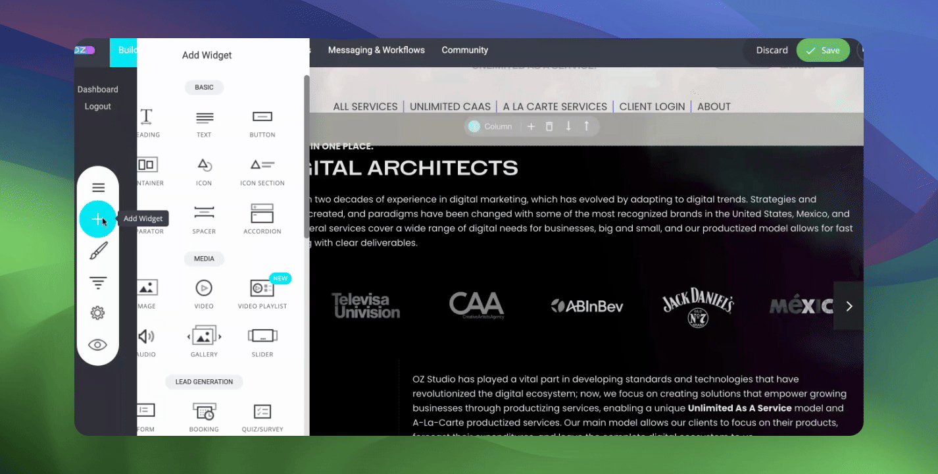Open the ABOUT menu item

coord(714,107)
